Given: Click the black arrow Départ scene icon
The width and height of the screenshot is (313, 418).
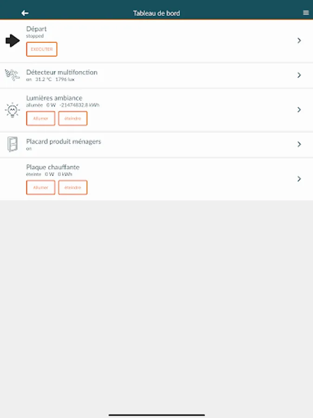Looking at the screenshot, I should (13, 41).
